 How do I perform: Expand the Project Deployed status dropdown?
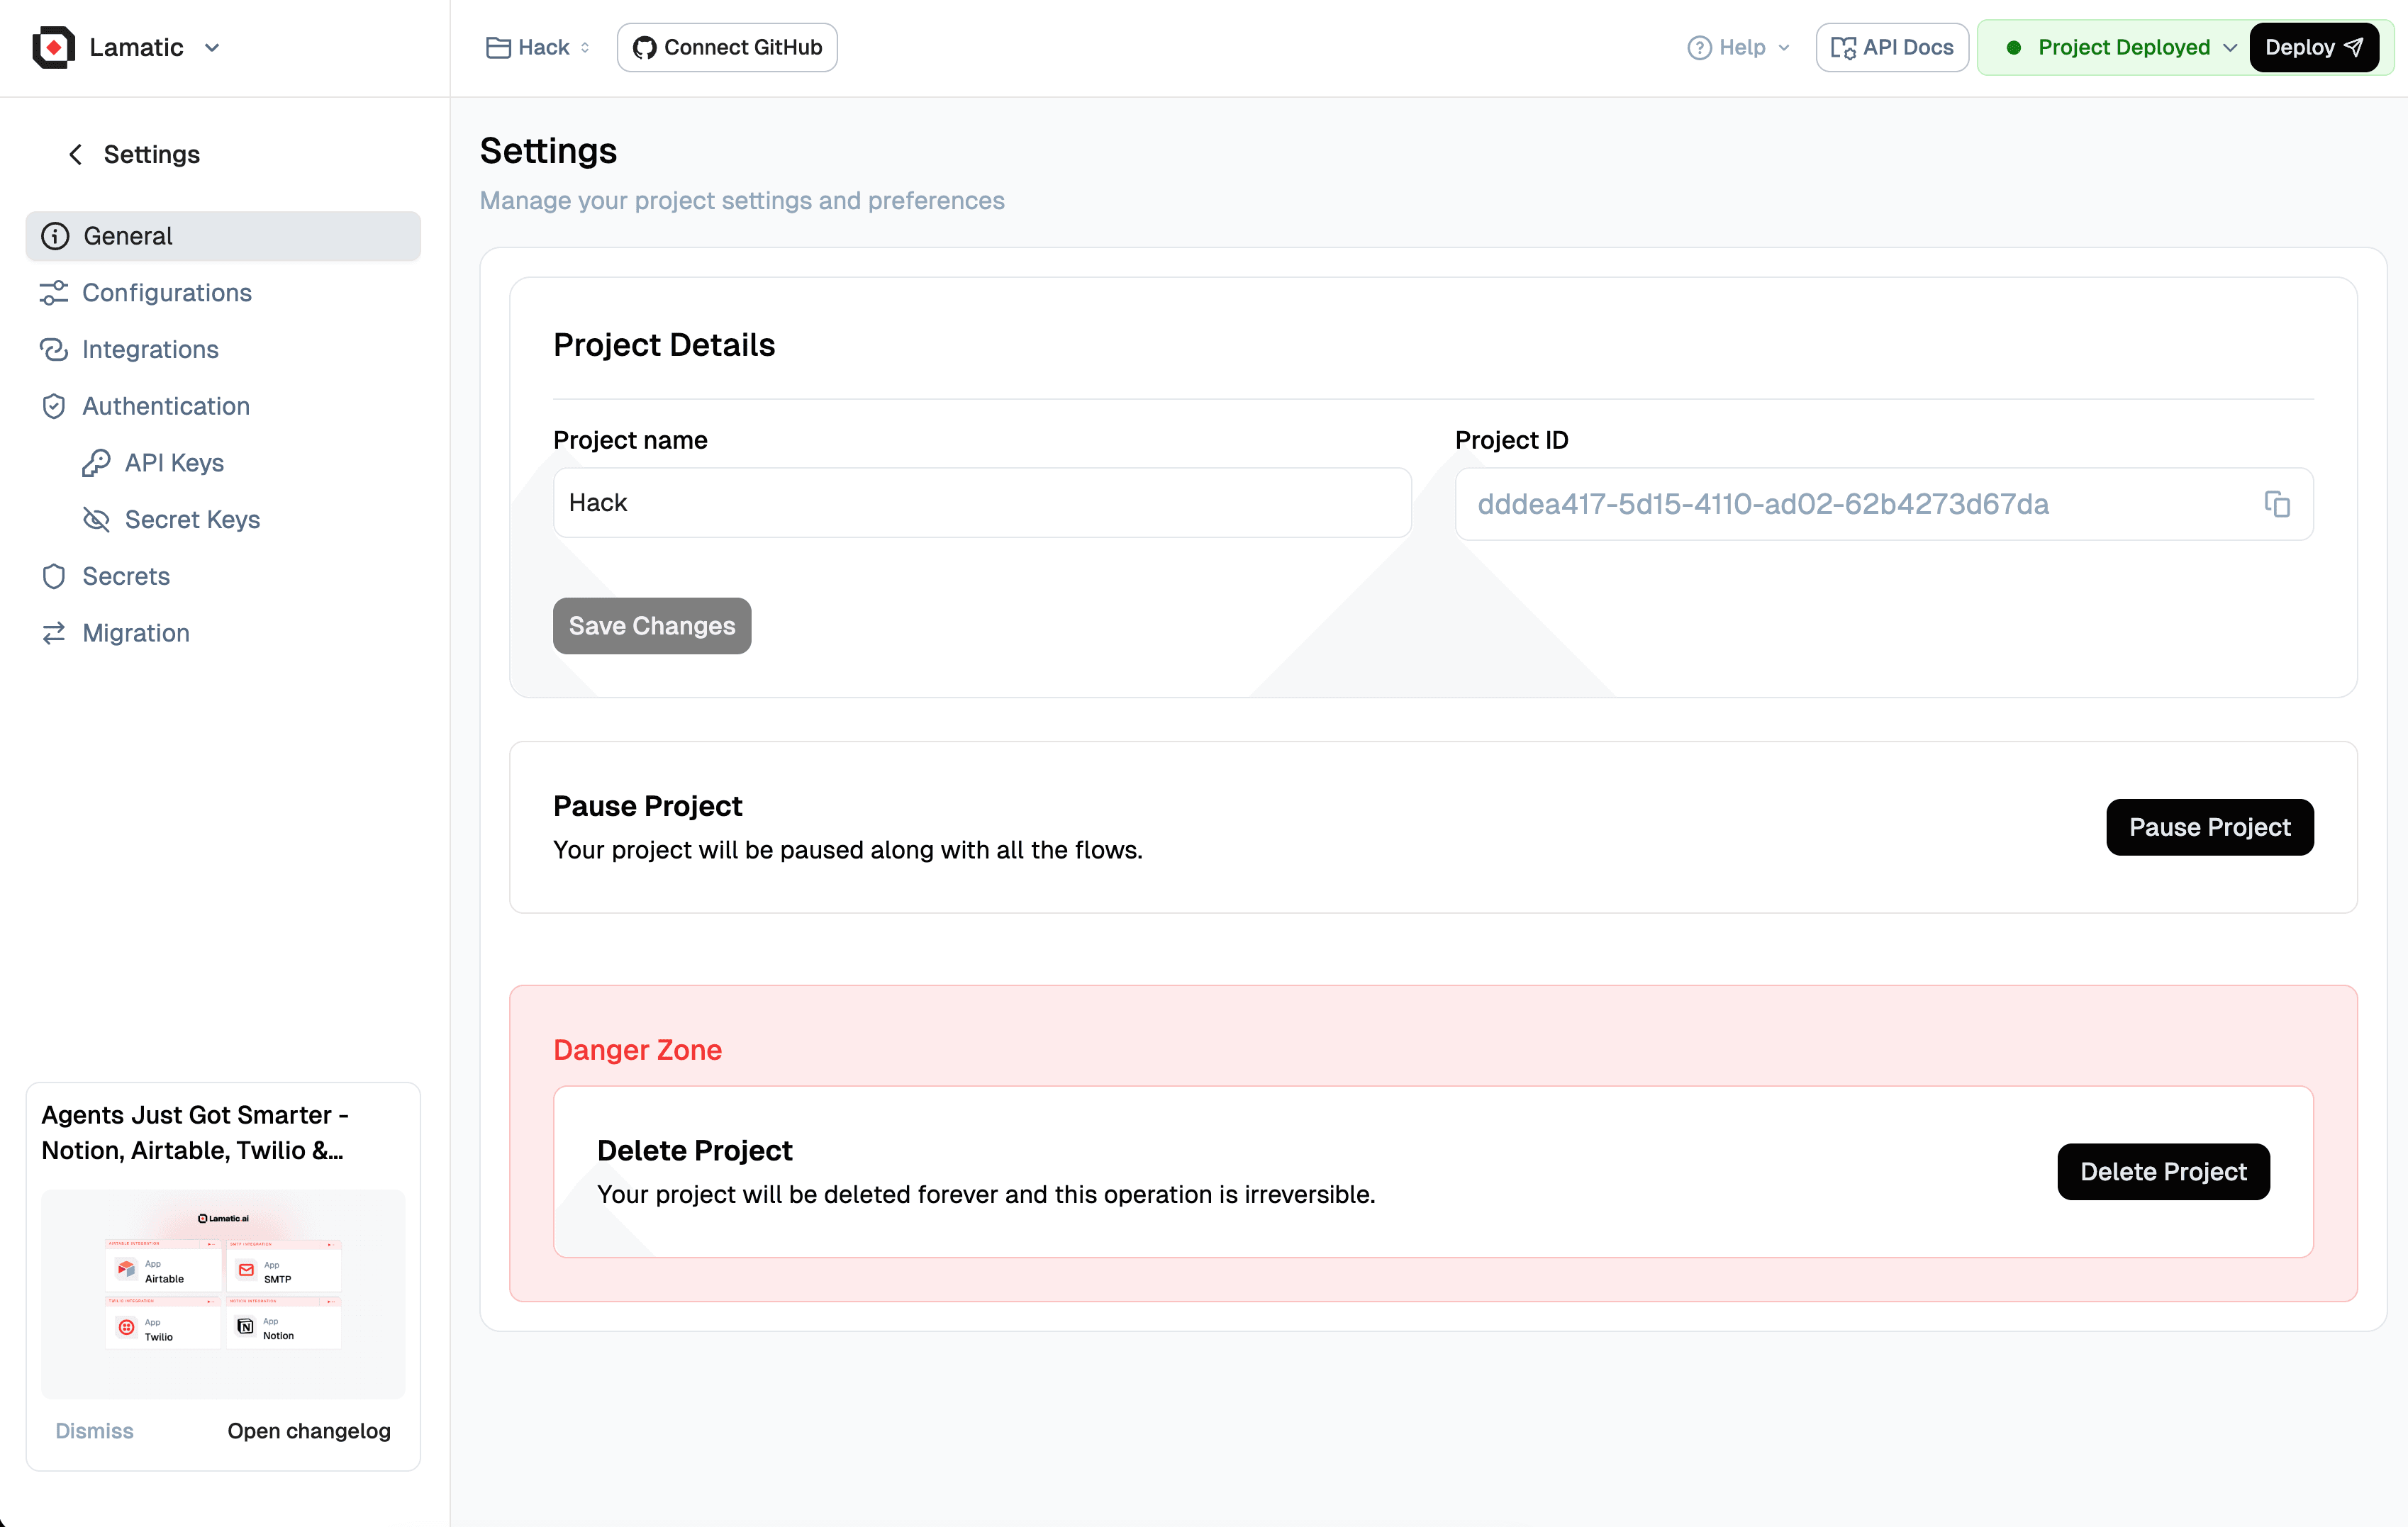point(2229,48)
